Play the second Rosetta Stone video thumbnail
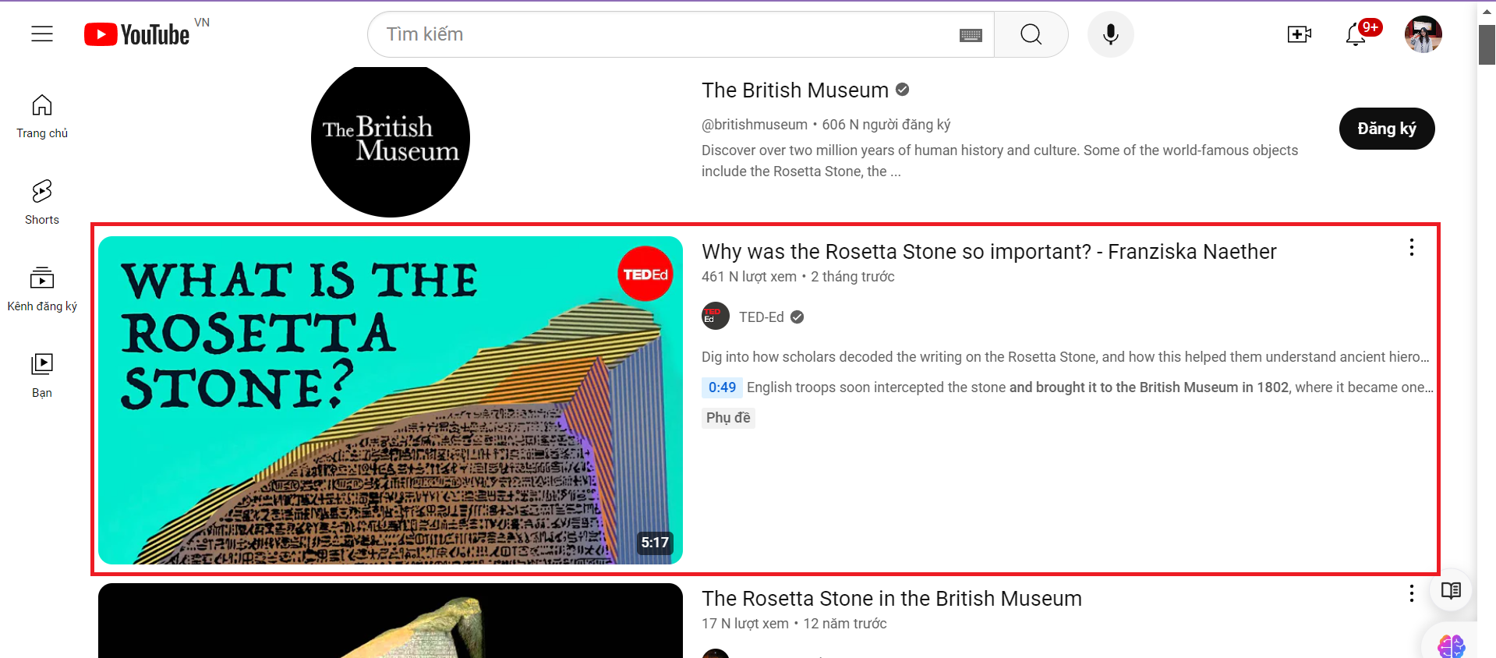The image size is (1496, 658). tap(391, 621)
